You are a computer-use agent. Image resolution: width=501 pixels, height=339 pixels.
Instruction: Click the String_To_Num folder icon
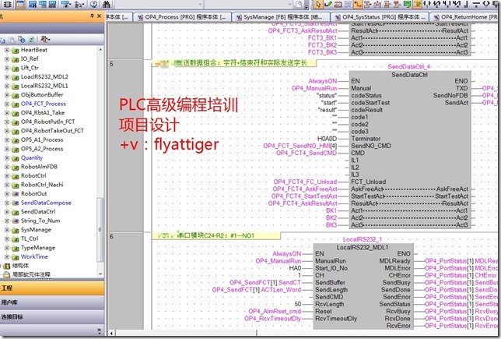[x=15, y=221]
